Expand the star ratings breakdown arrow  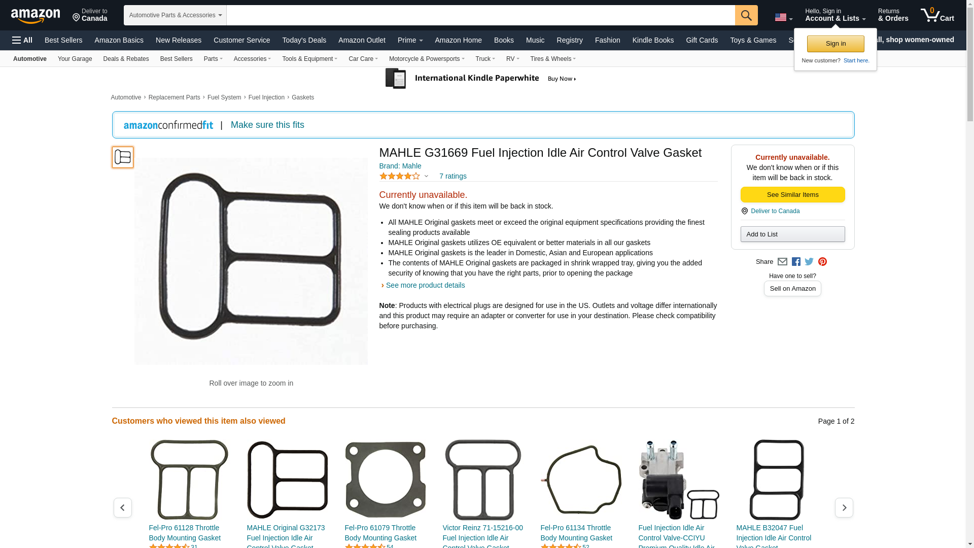click(x=426, y=176)
